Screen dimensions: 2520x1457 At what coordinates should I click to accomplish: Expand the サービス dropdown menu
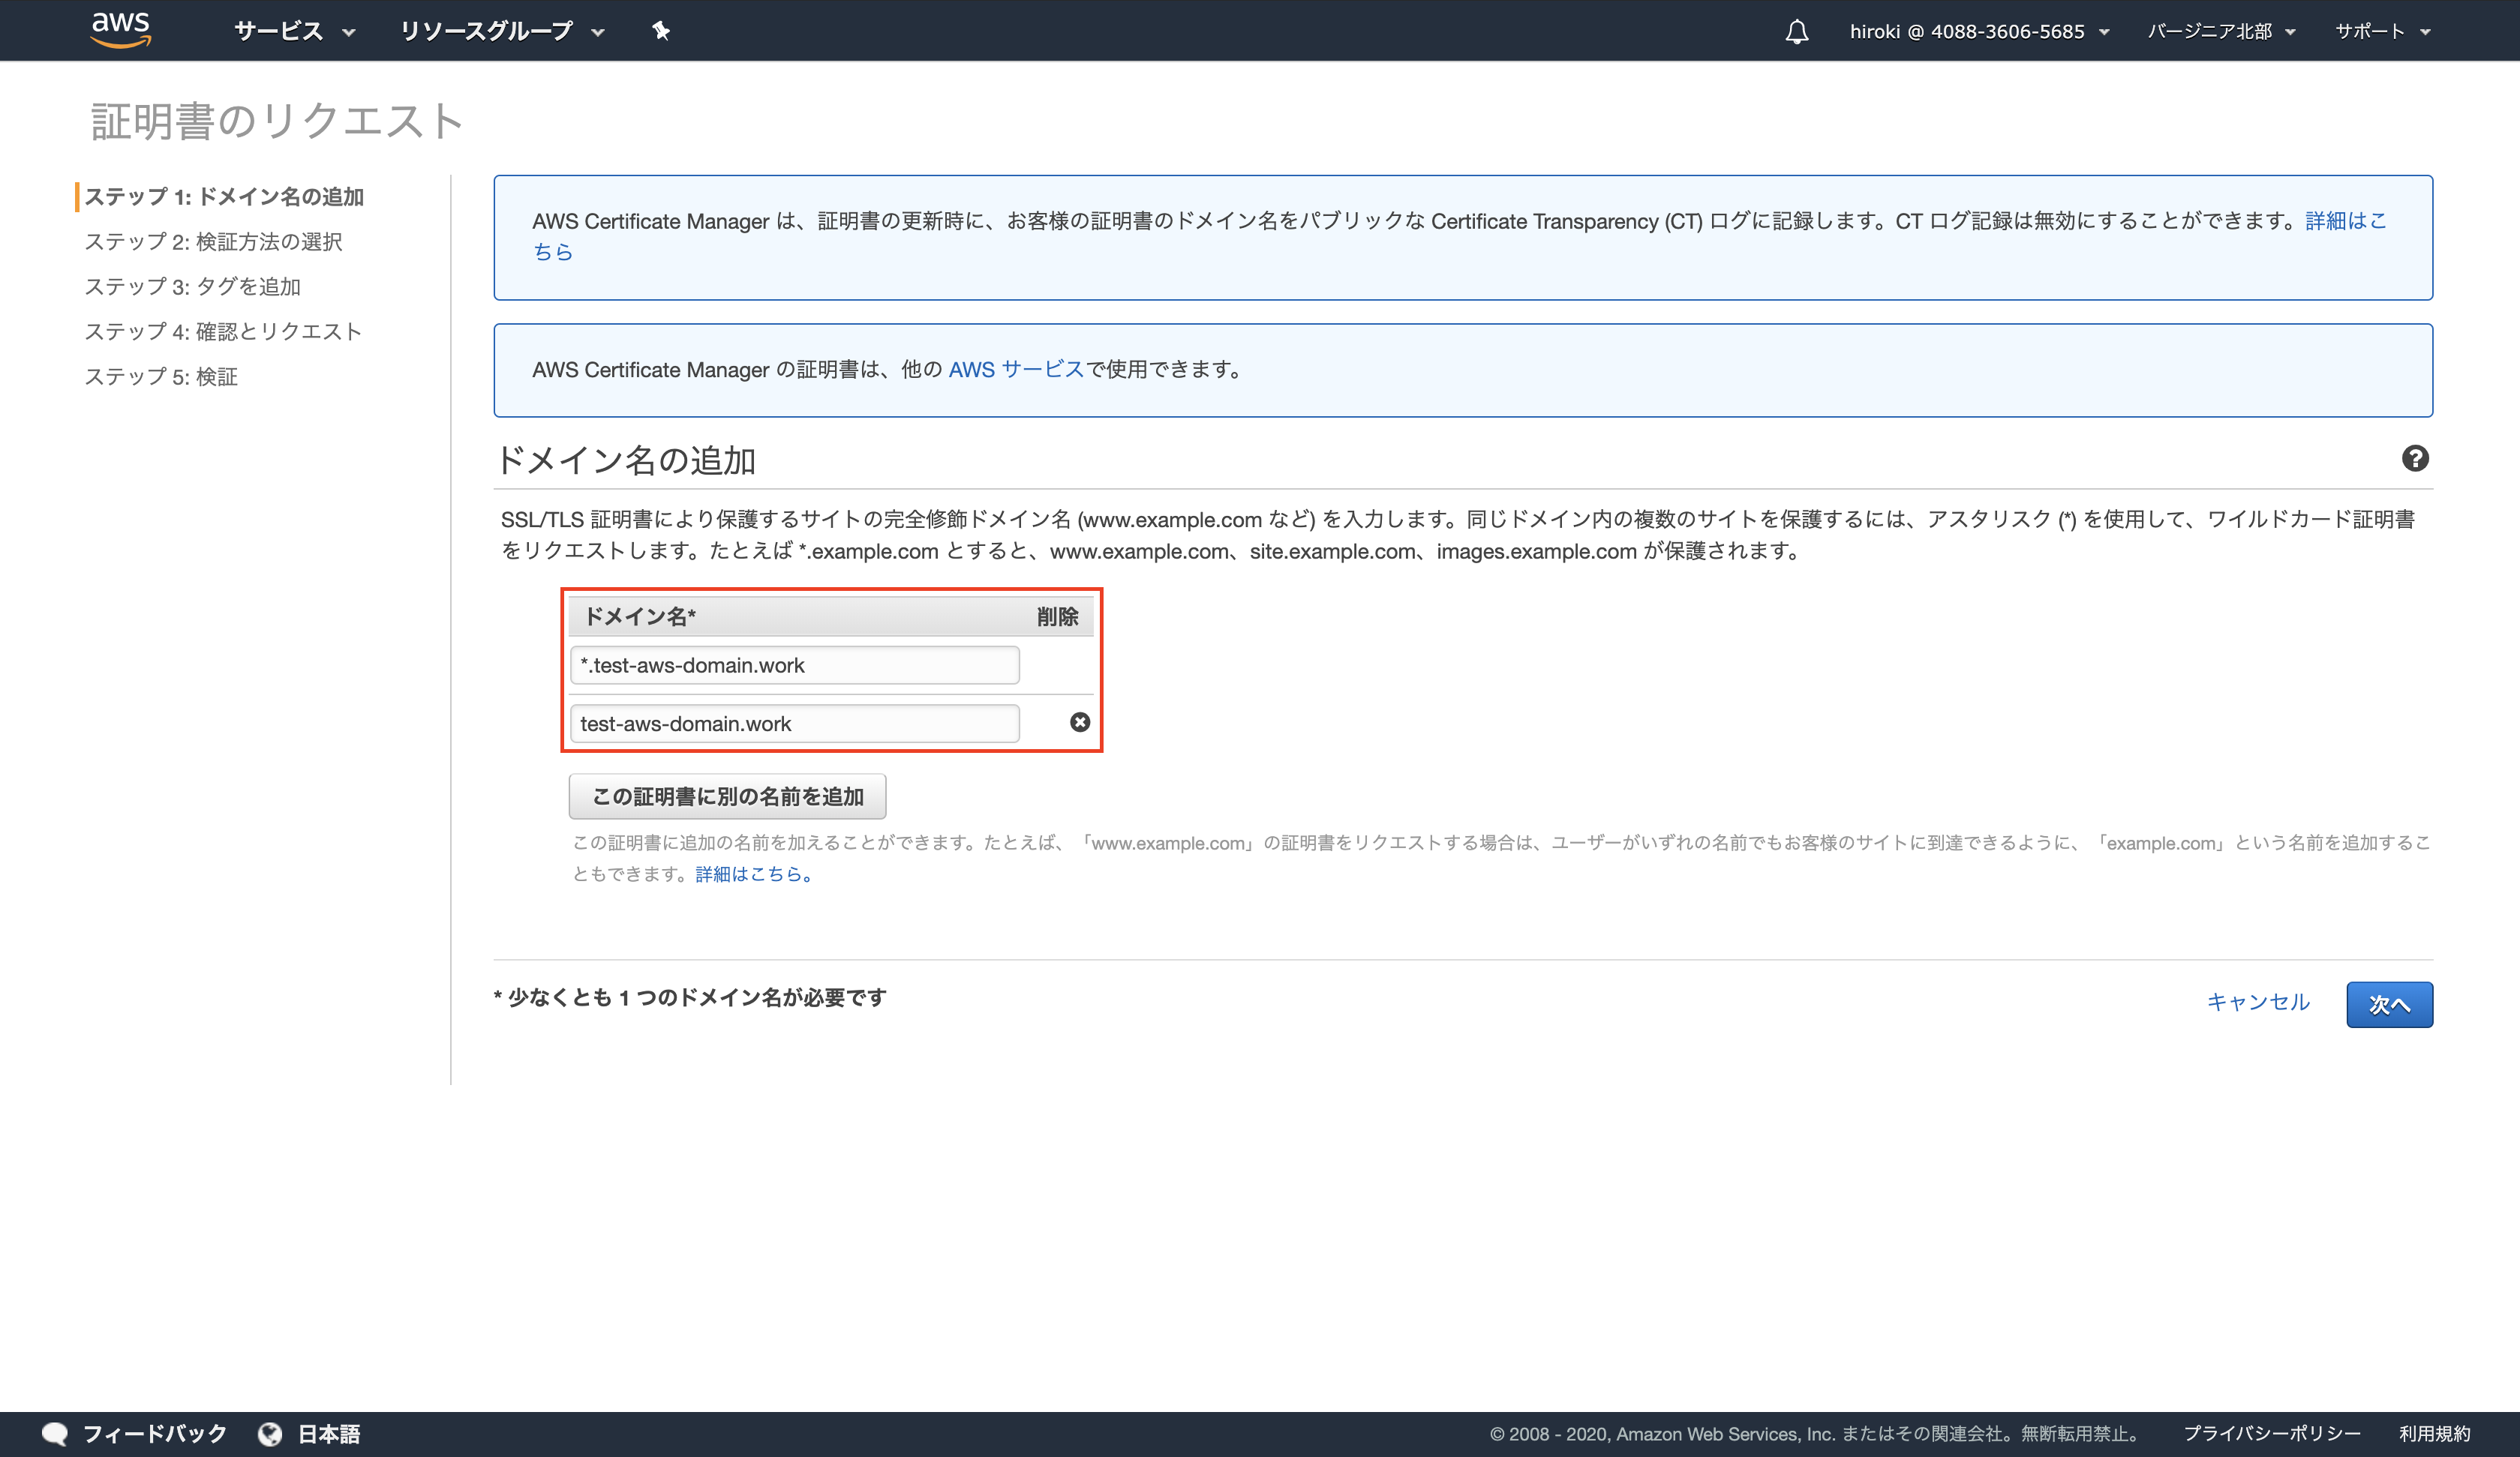click(x=294, y=31)
